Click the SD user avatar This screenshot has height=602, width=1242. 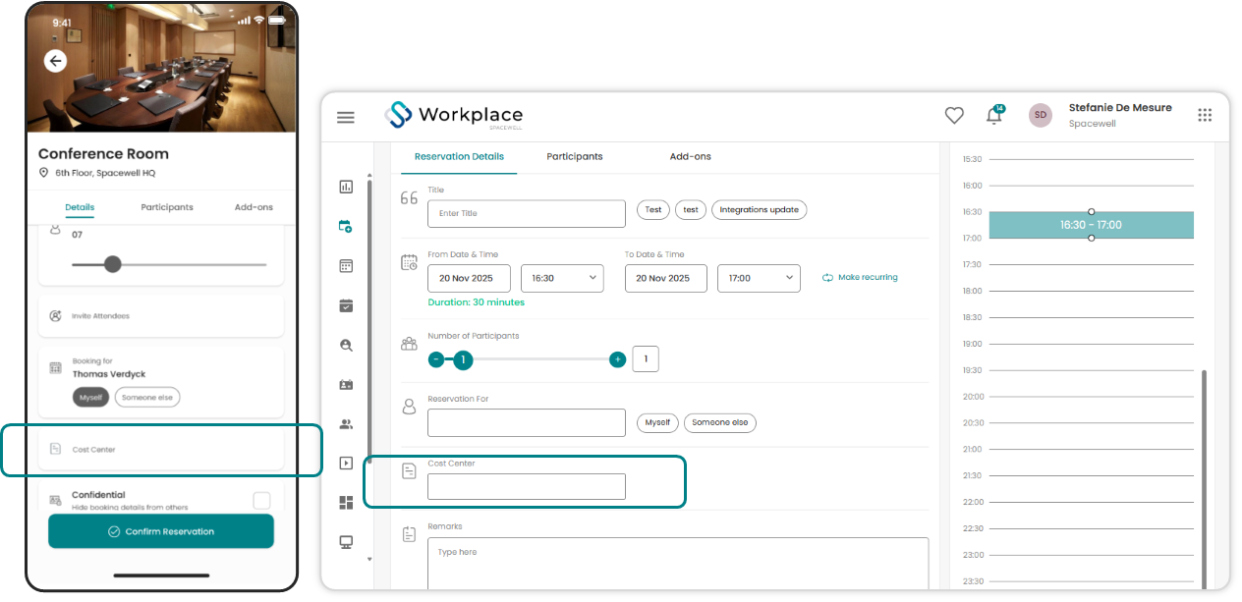coord(1041,115)
